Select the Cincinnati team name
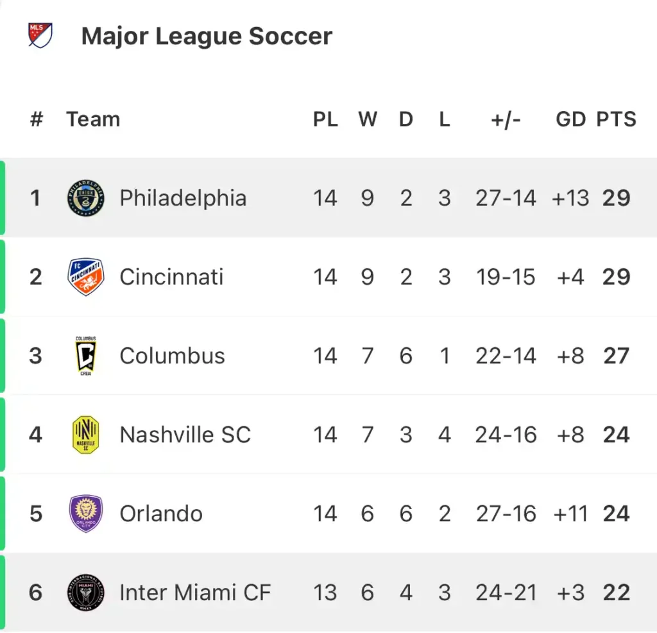The image size is (657, 633). click(x=171, y=277)
